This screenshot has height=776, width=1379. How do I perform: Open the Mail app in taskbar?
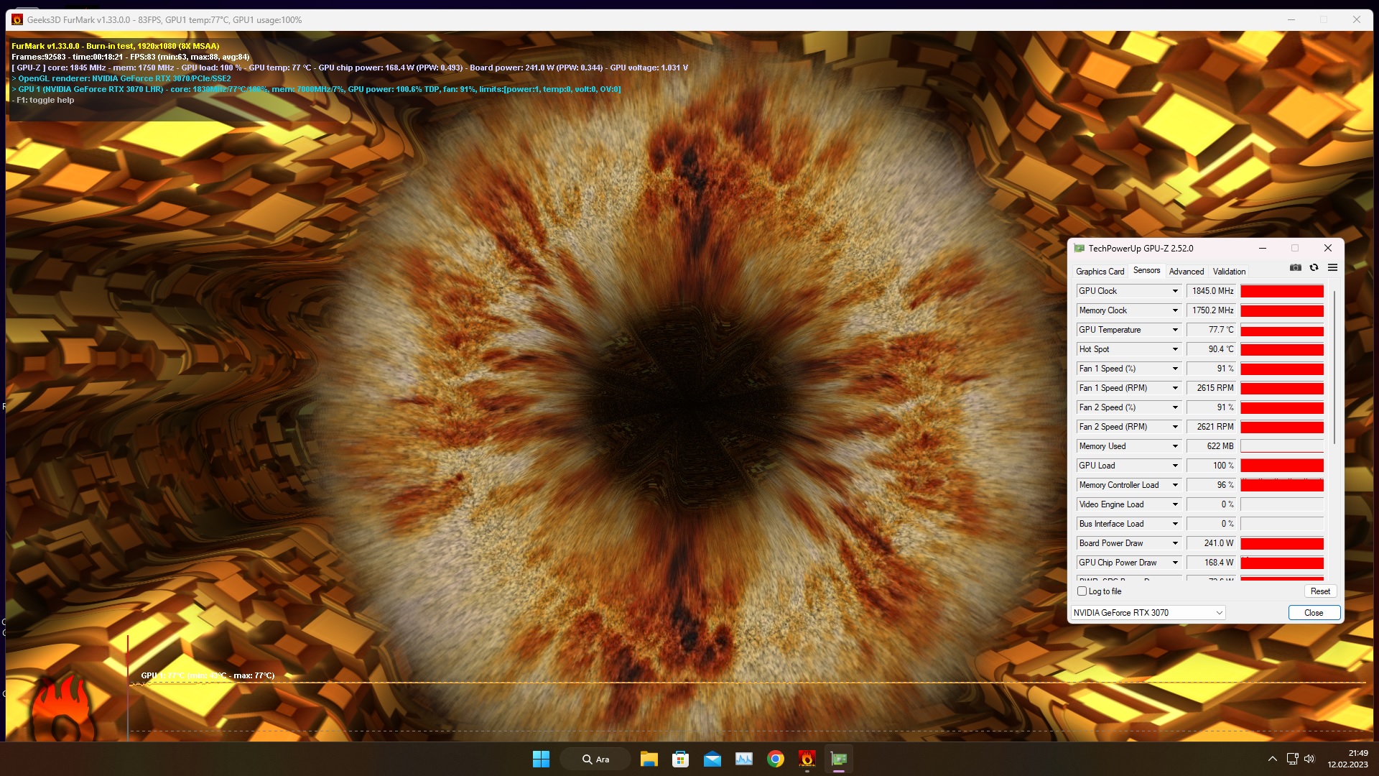[x=712, y=759]
